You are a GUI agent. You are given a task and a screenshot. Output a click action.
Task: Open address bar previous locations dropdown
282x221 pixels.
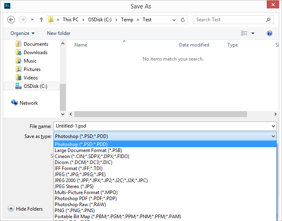pos(174,20)
